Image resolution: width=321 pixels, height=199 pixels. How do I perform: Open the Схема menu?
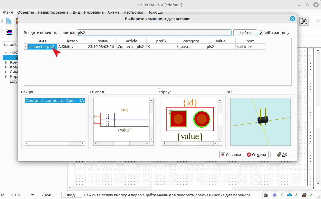pos(114,12)
